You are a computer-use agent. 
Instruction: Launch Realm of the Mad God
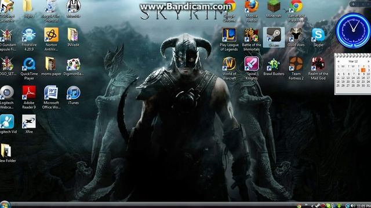pyautogui.click(x=318, y=69)
